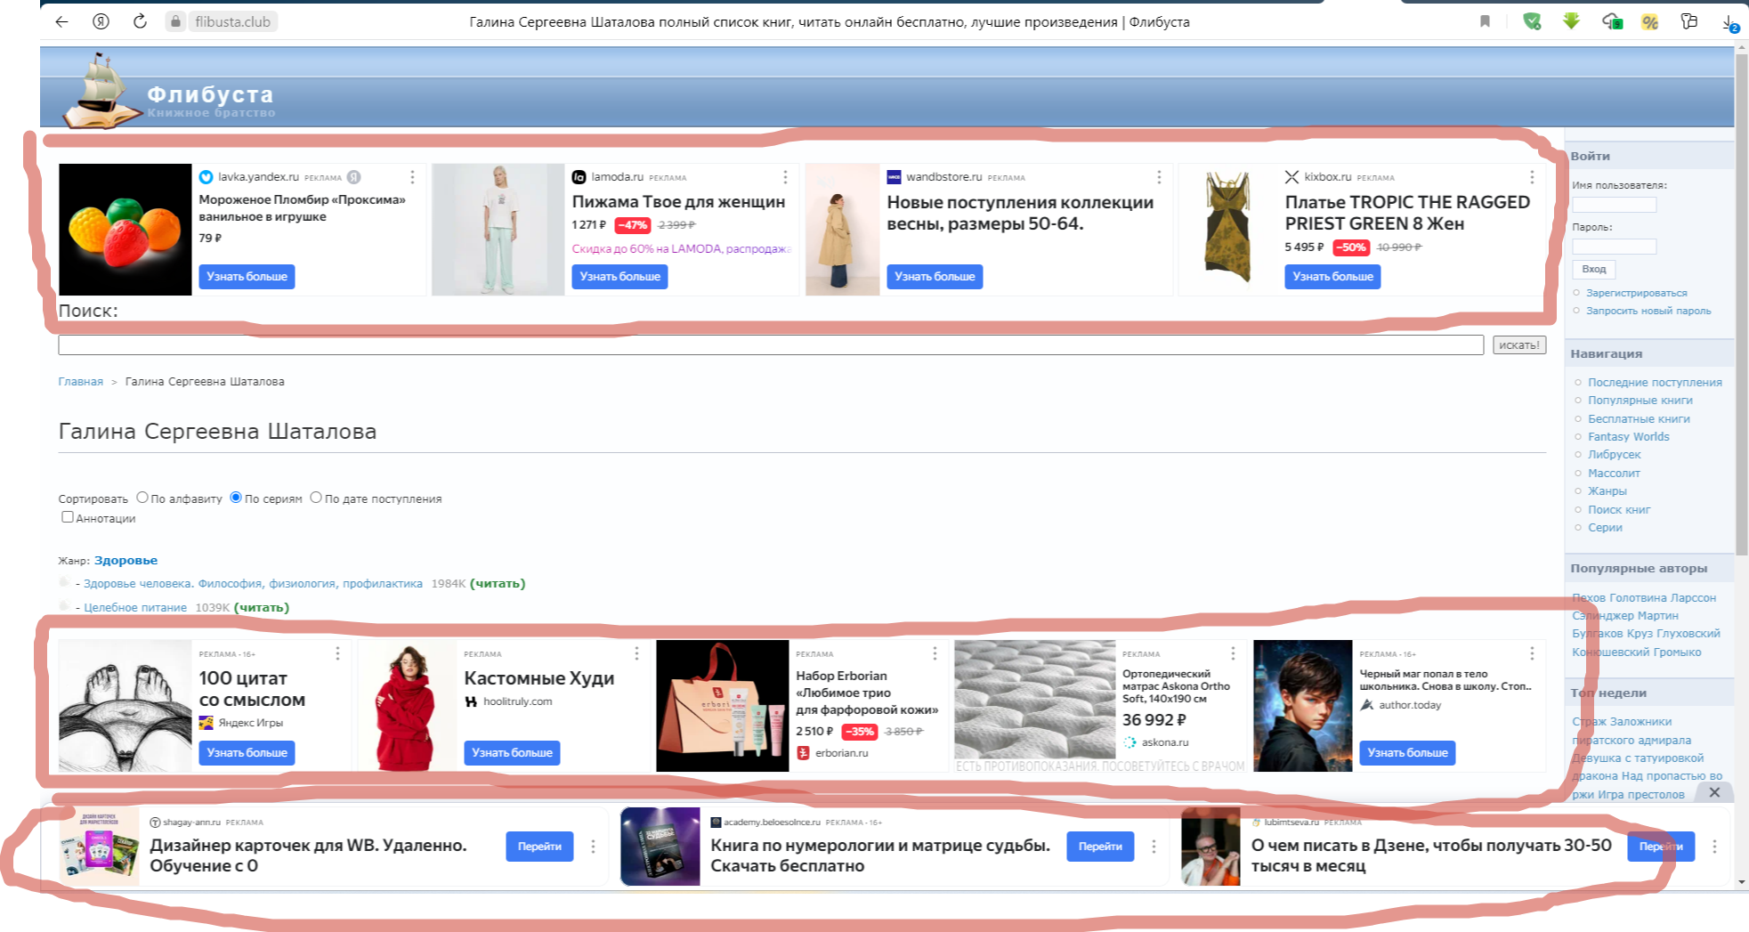The width and height of the screenshot is (1749, 932).
Task: Bookmark this page with the bookmark icon
Action: pos(1485,21)
